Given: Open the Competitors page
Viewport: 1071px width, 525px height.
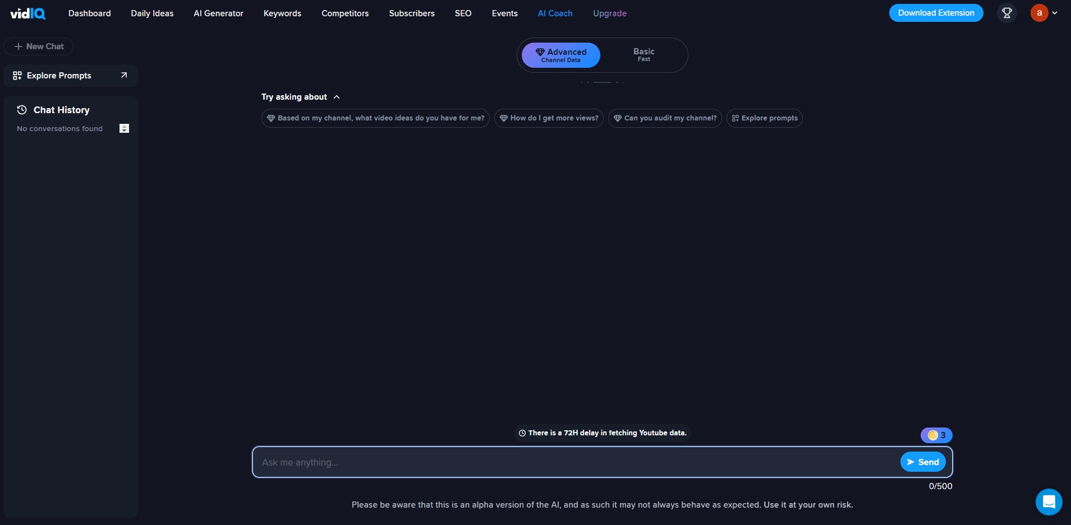Looking at the screenshot, I should click(345, 13).
